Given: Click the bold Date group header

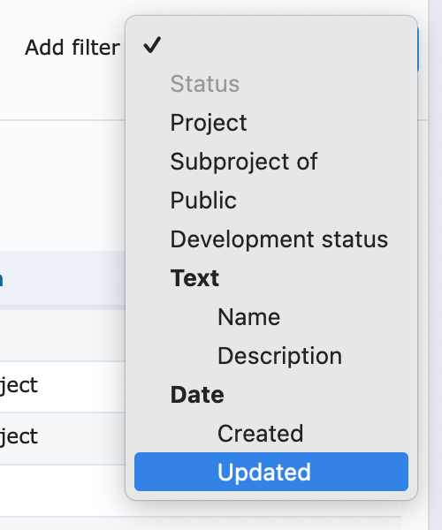Looking at the screenshot, I should (x=197, y=395).
